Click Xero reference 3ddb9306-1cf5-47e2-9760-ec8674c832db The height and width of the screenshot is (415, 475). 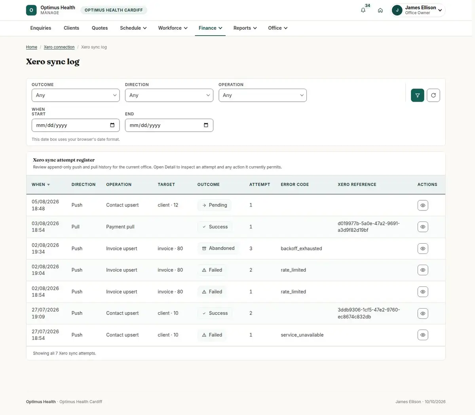tap(369, 313)
